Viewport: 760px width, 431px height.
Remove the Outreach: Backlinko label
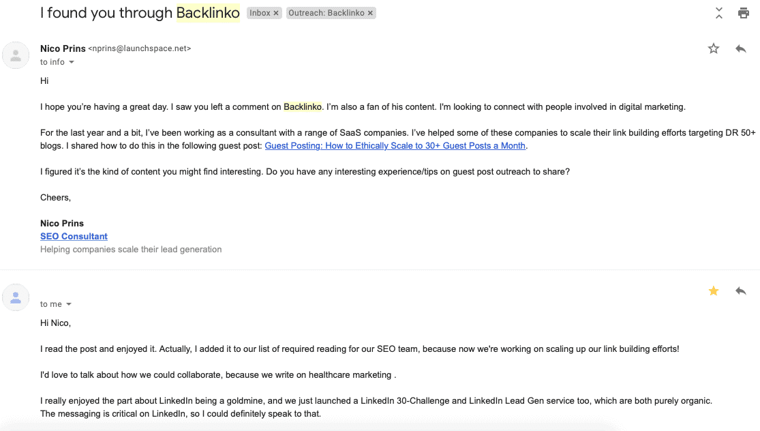pos(370,13)
